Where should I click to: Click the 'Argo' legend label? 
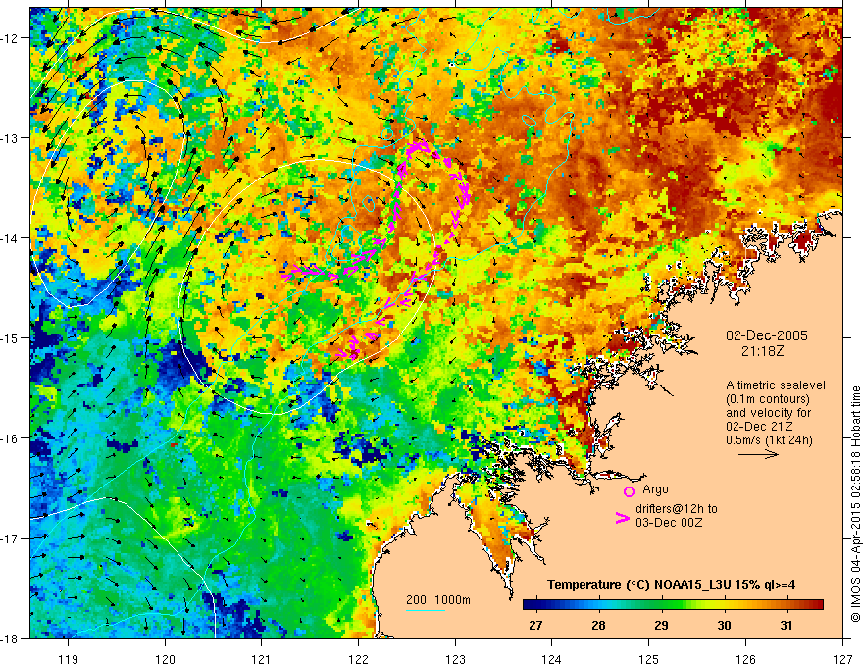(655, 489)
